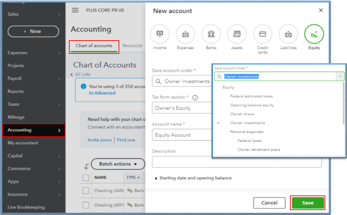Expand the Sales sidebar submenu
Viewport: 347px width, 215px height.
click(59, 15)
